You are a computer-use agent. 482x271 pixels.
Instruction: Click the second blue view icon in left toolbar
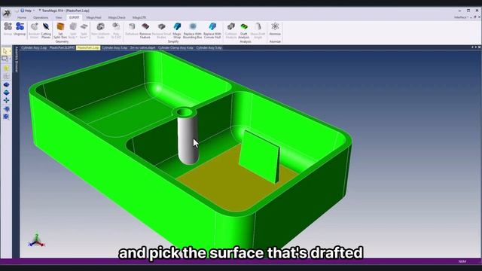click(6, 93)
